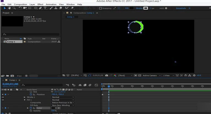Click the Stroke color swatch in toolbar
The height and width of the screenshot is (114, 211).
click(x=146, y=8)
